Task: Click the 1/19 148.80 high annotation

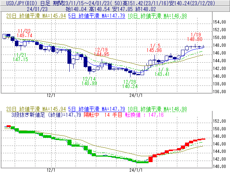Action: pos(195,37)
